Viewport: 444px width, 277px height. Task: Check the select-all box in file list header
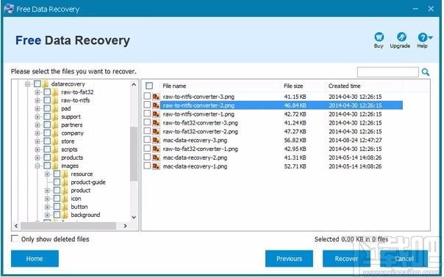pos(149,86)
